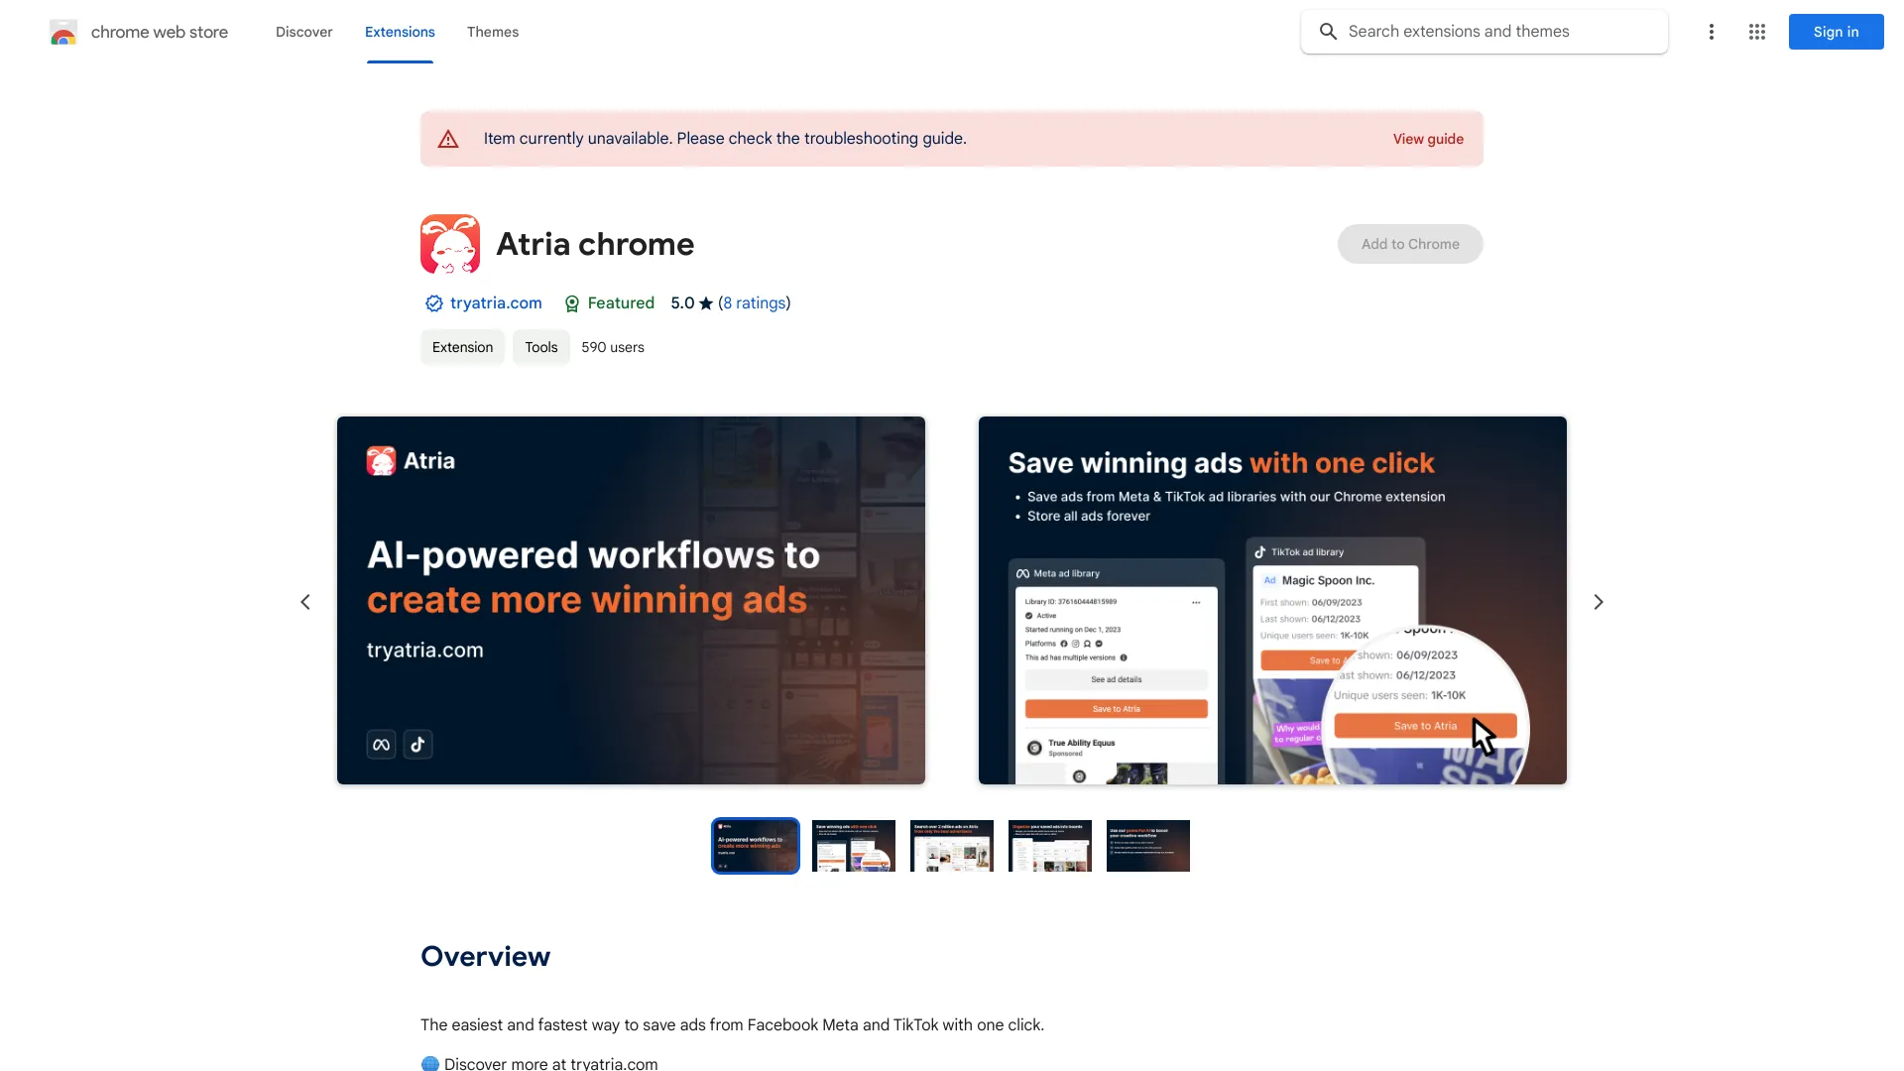Select the fifth screenshot thumbnail

[1148, 846]
